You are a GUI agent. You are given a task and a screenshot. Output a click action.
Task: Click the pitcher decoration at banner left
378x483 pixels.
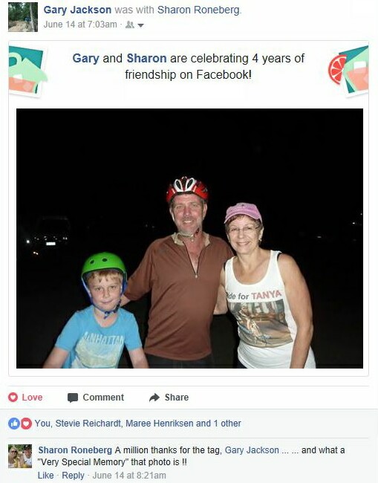coord(27,71)
